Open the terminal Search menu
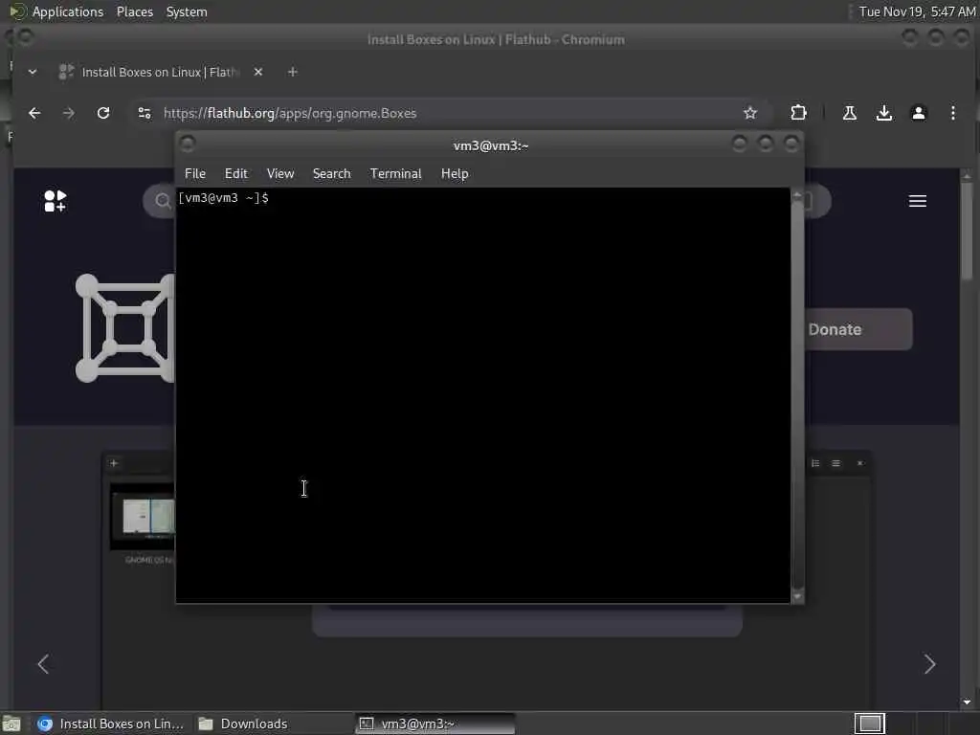This screenshot has height=735, width=980. pyautogui.click(x=331, y=174)
